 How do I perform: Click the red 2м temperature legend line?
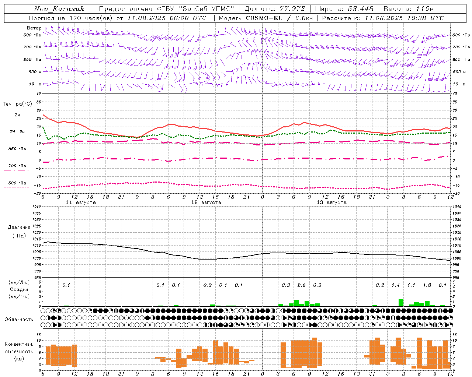click(x=17, y=119)
